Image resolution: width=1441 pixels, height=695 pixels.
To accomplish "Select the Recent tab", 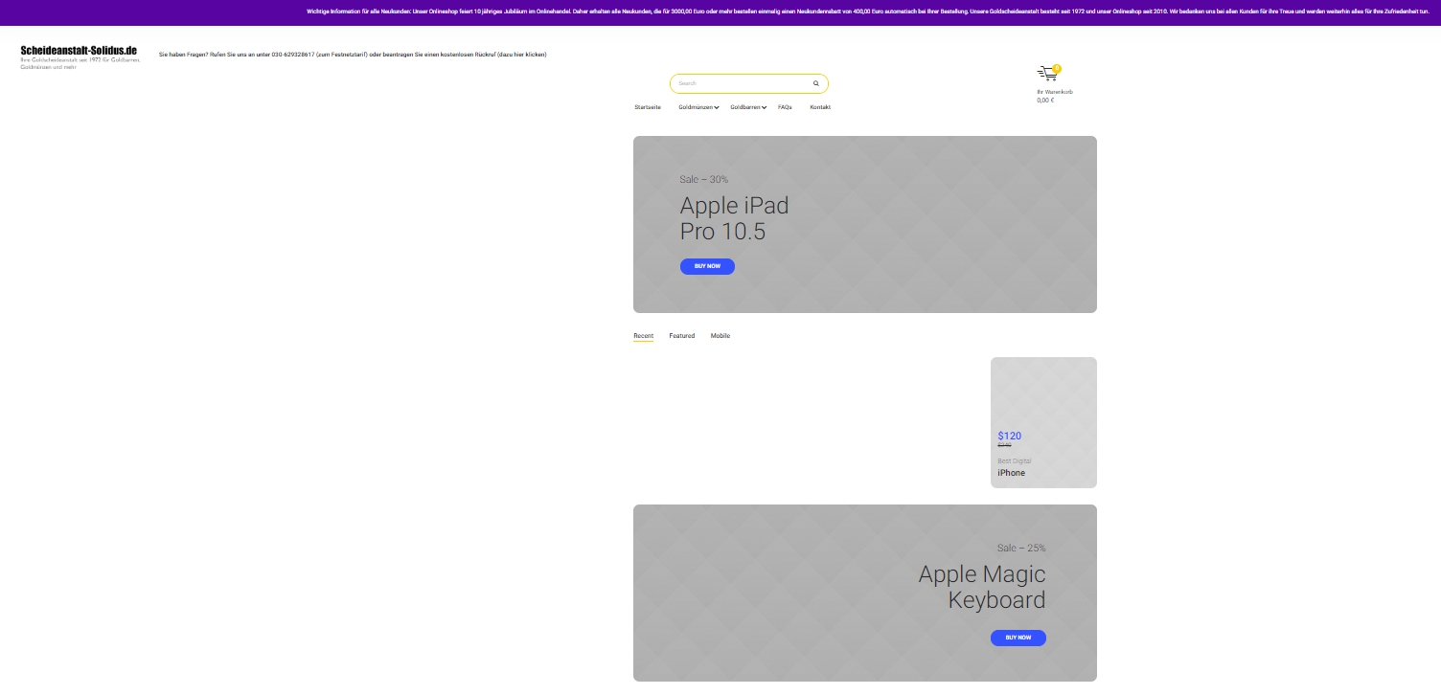I will tap(643, 336).
